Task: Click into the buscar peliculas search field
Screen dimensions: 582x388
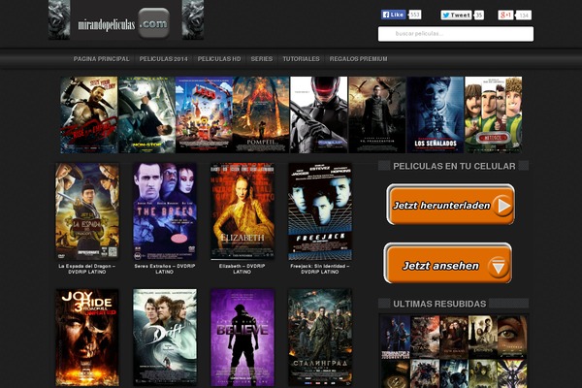Action: (456, 34)
